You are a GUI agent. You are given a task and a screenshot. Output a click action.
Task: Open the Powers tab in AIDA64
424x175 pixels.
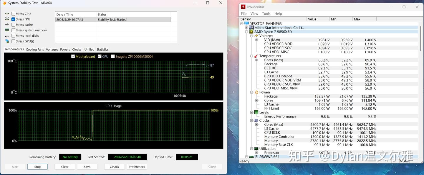coord(65,50)
